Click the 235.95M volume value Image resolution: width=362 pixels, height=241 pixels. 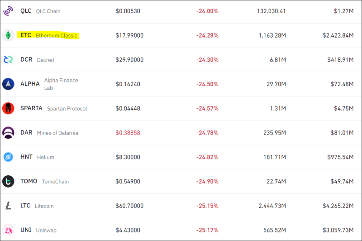pyautogui.click(x=275, y=133)
